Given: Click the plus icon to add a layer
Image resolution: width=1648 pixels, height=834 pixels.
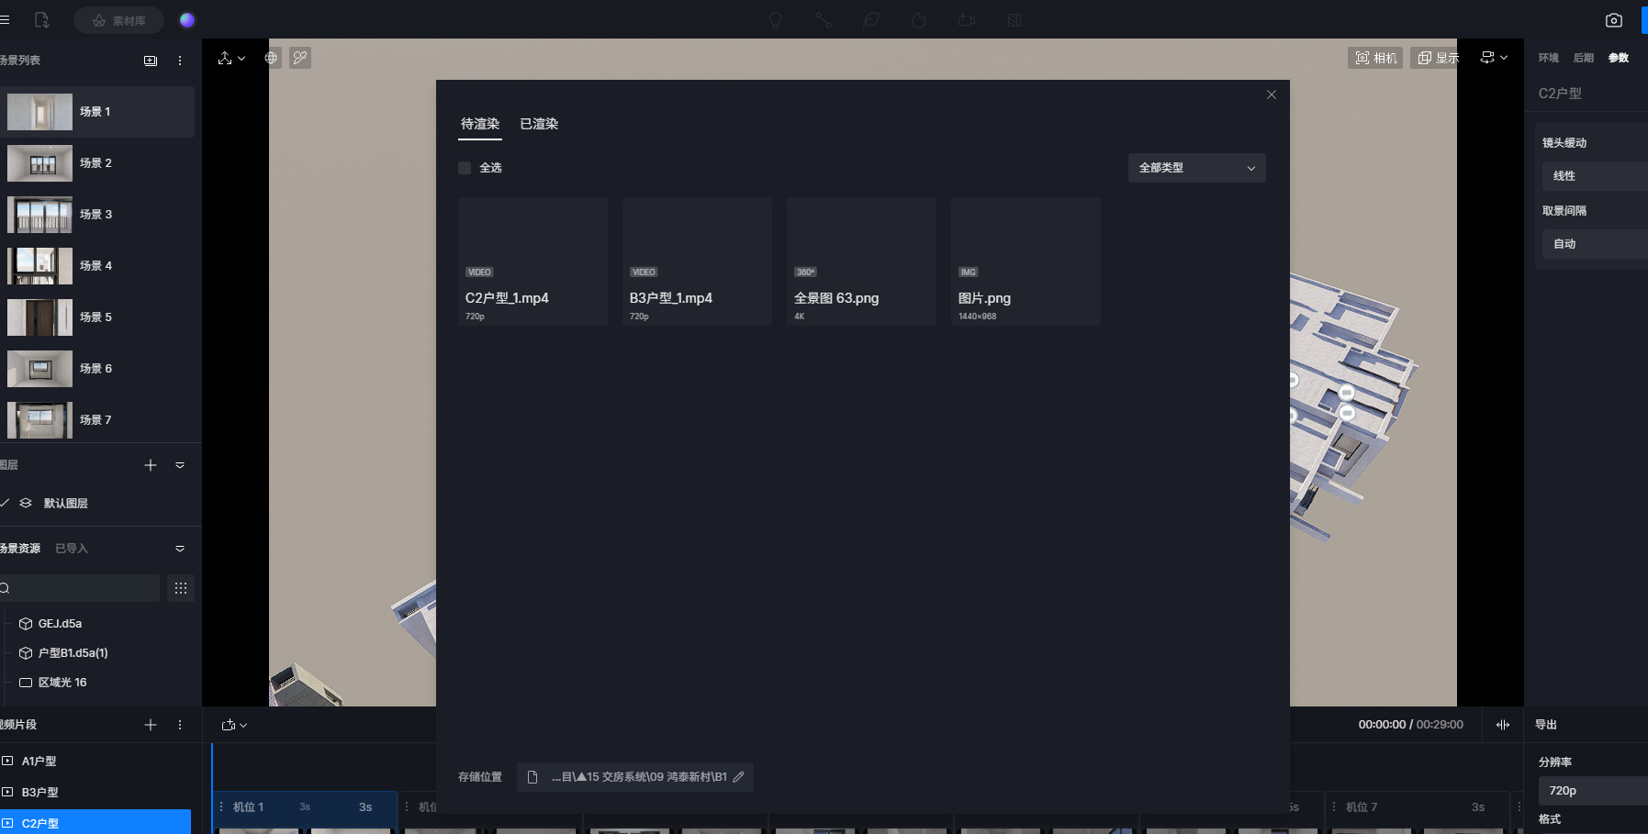Looking at the screenshot, I should 151,465.
